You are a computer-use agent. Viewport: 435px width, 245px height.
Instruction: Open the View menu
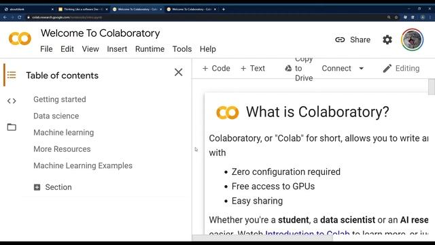[90, 49]
